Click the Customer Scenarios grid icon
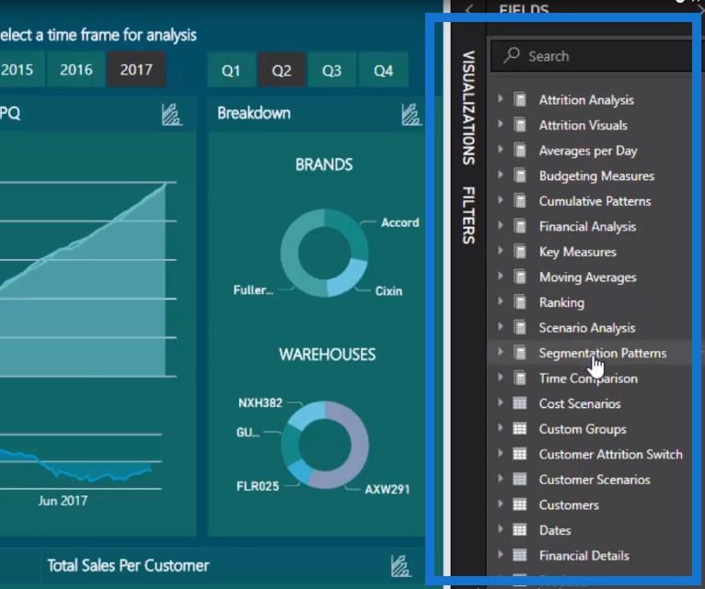Screen dimensions: 705x589 [x=520, y=479]
